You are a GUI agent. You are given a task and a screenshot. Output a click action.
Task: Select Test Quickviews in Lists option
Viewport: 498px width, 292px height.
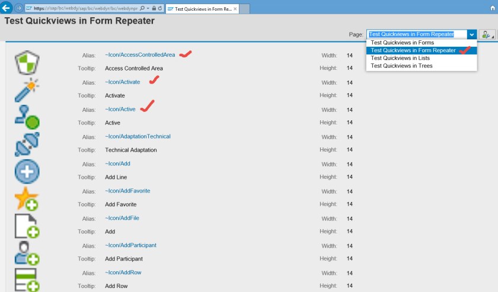click(x=422, y=58)
